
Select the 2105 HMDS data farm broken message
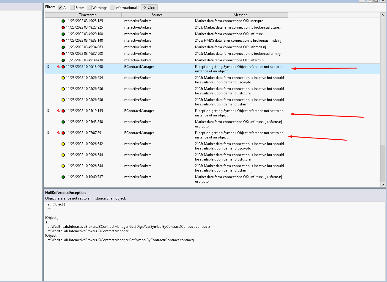[x=238, y=41]
